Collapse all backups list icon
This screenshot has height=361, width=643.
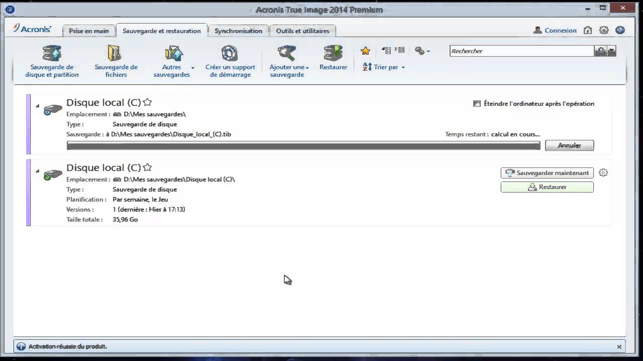386,50
